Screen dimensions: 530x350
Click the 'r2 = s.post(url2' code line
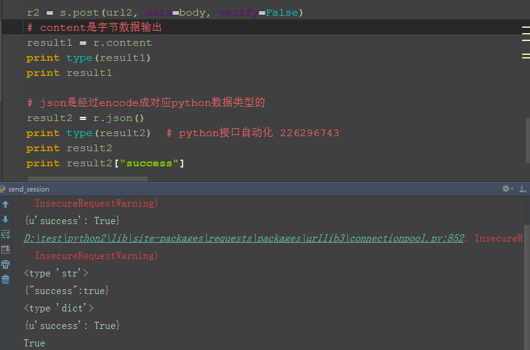pyautogui.click(x=165, y=13)
